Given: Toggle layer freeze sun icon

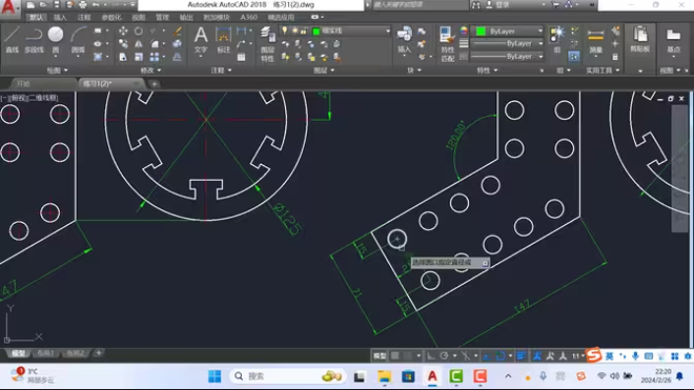Looking at the screenshot, I should coord(294,30).
